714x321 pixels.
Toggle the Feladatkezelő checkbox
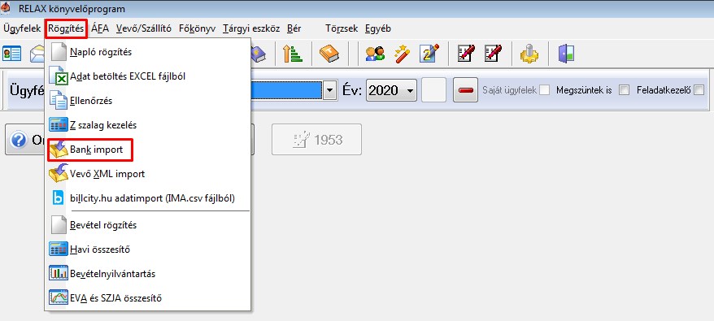tap(699, 90)
